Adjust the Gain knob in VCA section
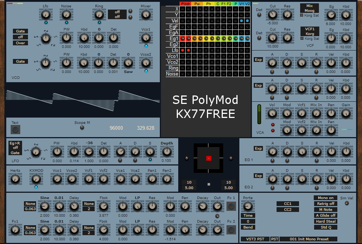362x244 pixels. pos(345,113)
